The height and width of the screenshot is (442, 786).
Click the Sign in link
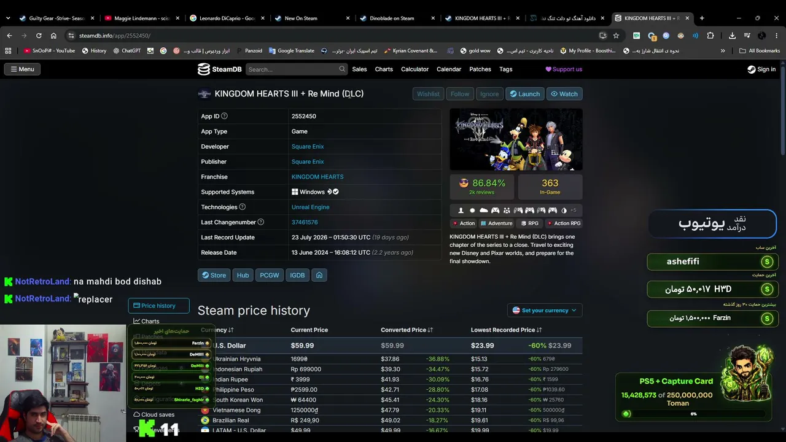tap(761, 69)
